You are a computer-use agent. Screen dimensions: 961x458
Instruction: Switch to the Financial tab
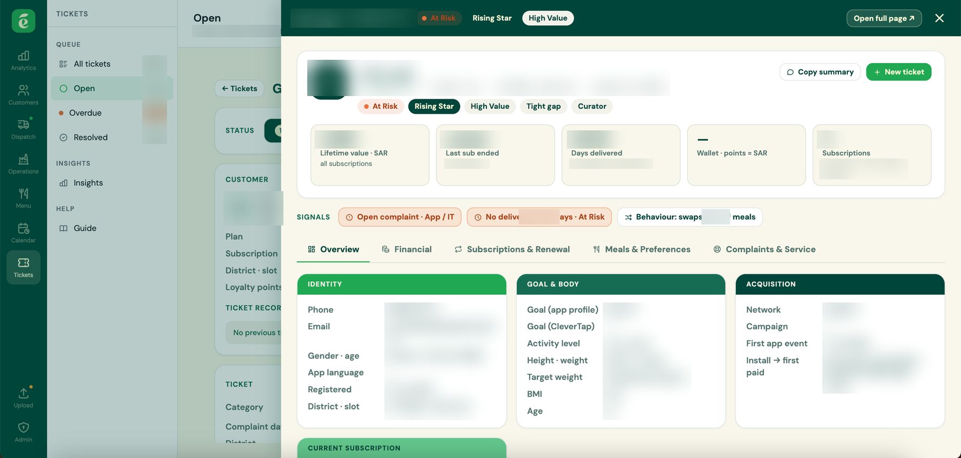point(407,249)
